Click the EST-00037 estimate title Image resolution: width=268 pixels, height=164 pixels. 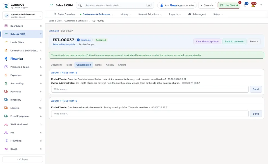[x=63, y=40]
